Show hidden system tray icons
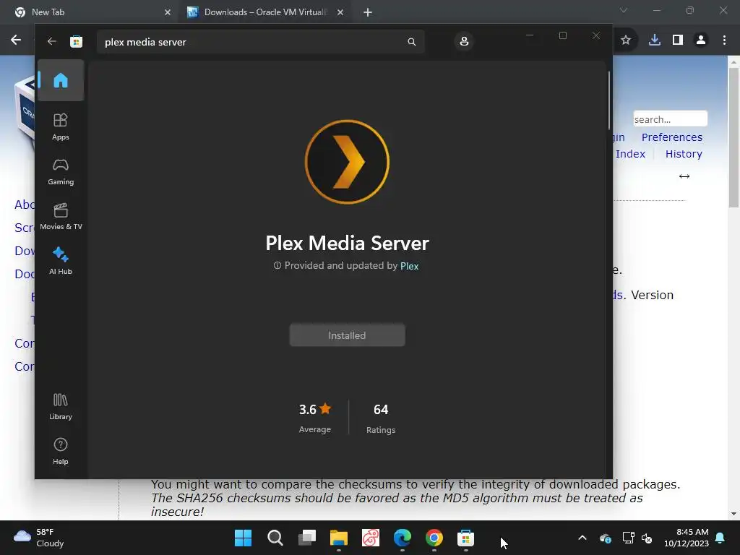This screenshot has height=555, width=740. [582, 538]
